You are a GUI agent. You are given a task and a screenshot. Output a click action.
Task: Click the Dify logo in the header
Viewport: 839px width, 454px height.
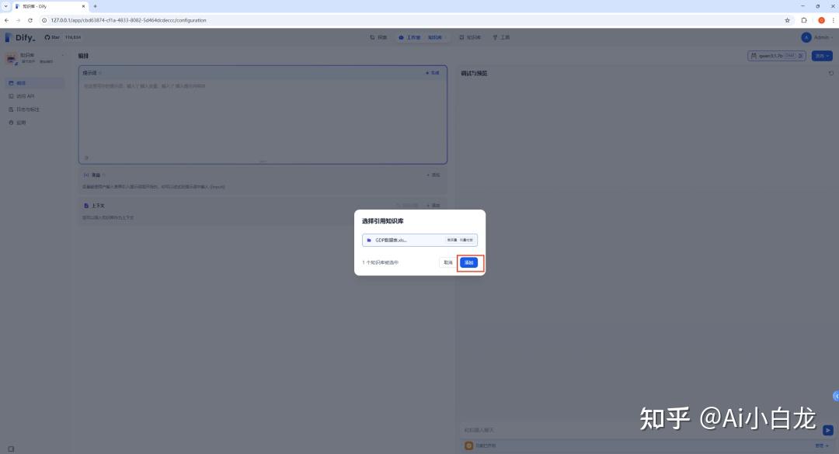[20, 37]
